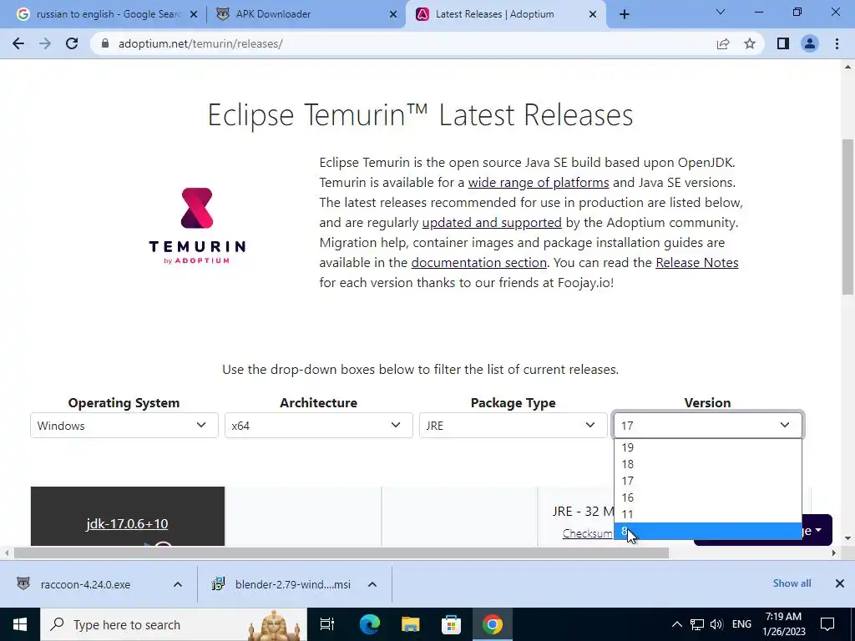The height and width of the screenshot is (641, 855).
Task: Open the Operating System dropdown
Action: pos(124,425)
